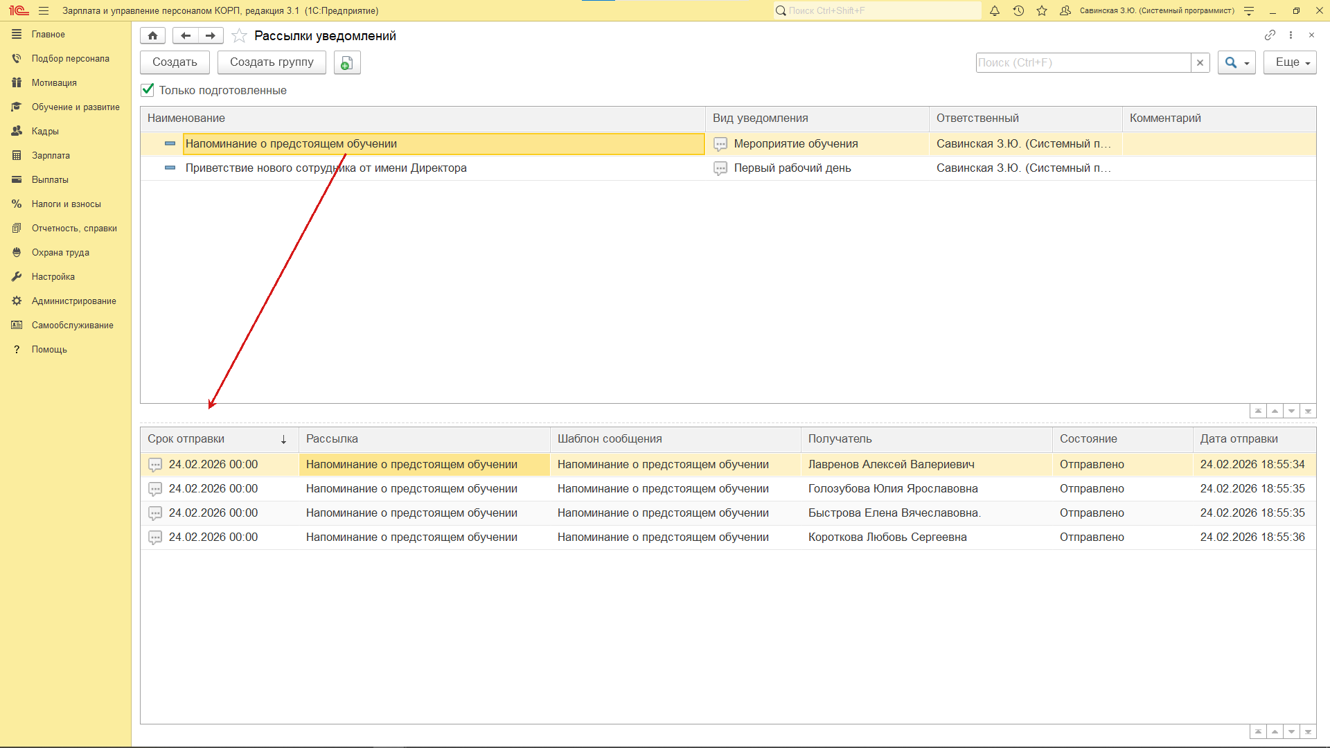Open Администрирование section in sidebar
This screenshot has width=1330, height=748.
[x=73, y=301]
